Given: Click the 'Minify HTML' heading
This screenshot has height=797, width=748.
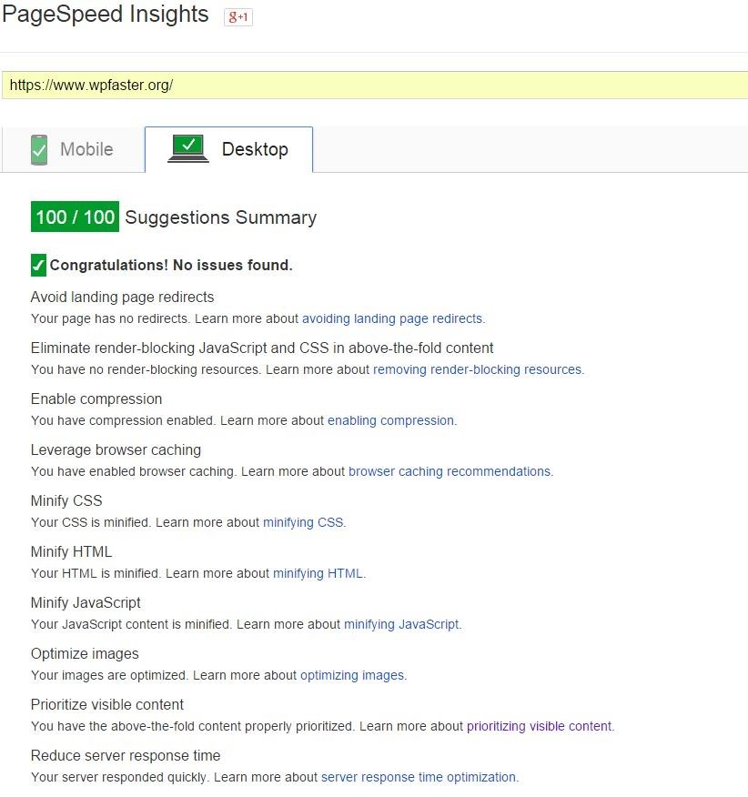Looking at the screenshot, I should 71,551.
